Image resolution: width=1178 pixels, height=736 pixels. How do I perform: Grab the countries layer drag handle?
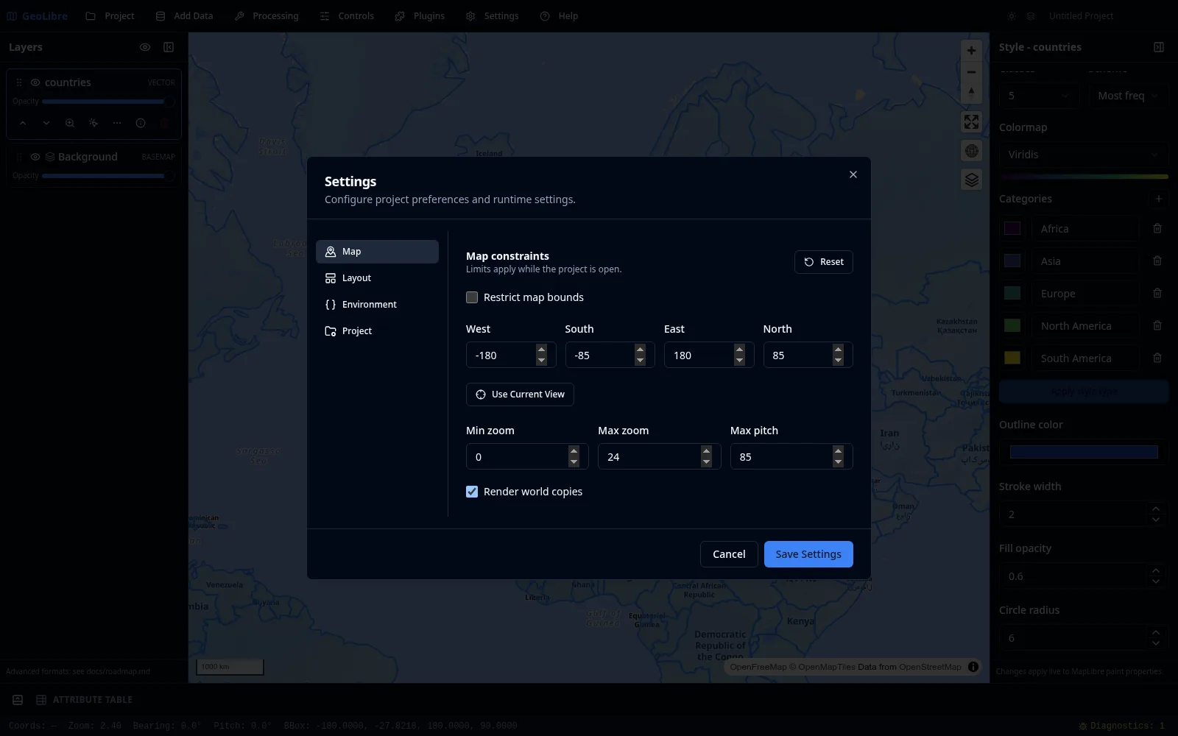coord(19,82)
